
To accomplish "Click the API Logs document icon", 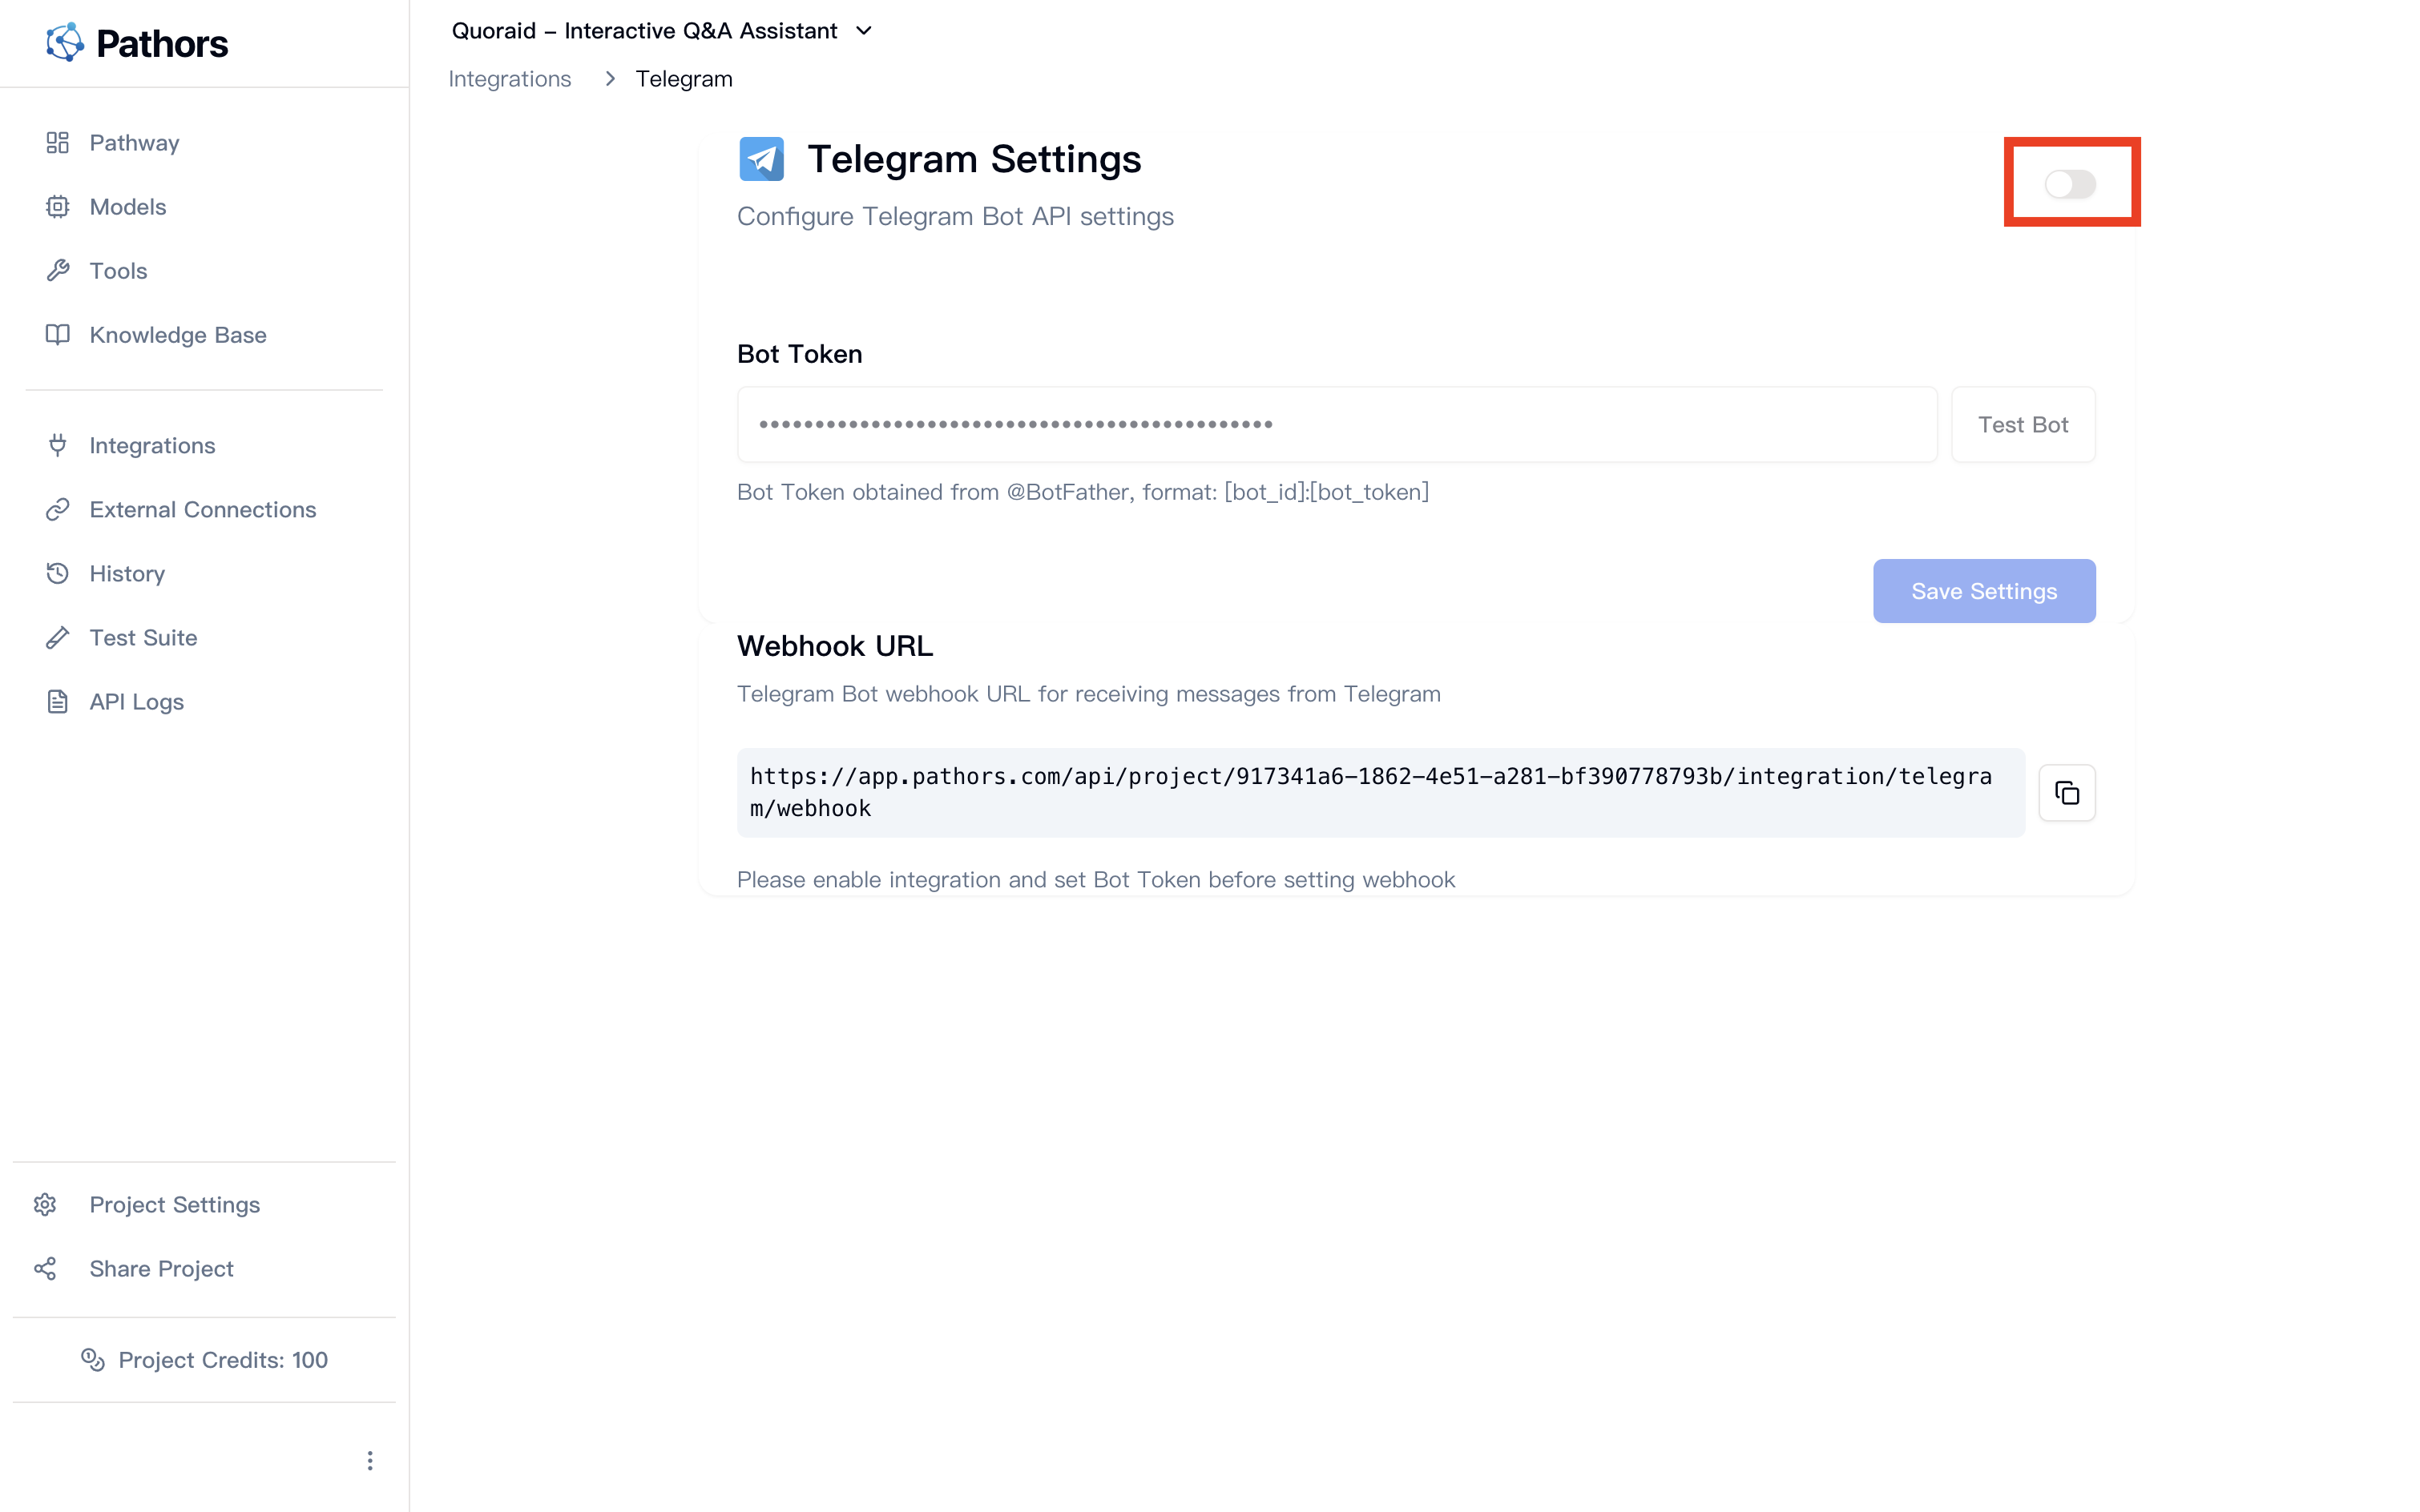I will coord(57,701).
